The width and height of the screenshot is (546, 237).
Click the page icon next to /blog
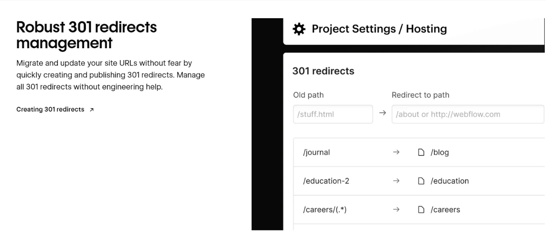tap(421, 153)
